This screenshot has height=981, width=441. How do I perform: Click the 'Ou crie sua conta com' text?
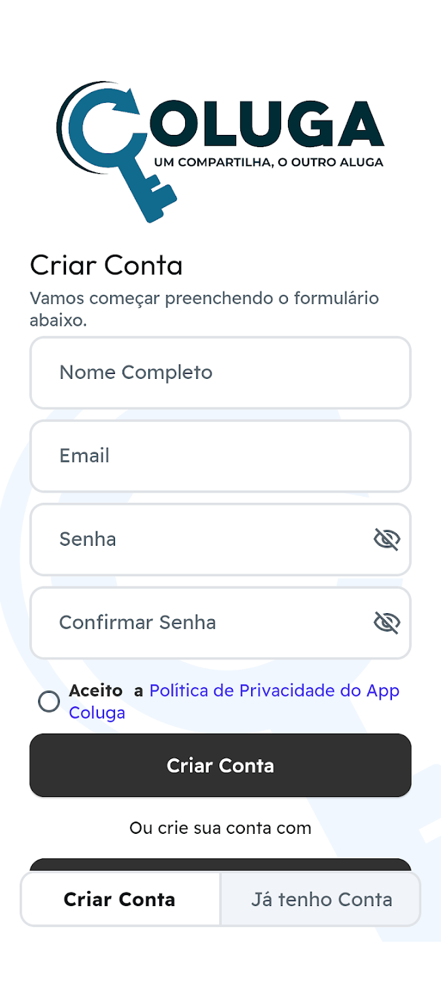pyautogui.click(x=220, y=828)
